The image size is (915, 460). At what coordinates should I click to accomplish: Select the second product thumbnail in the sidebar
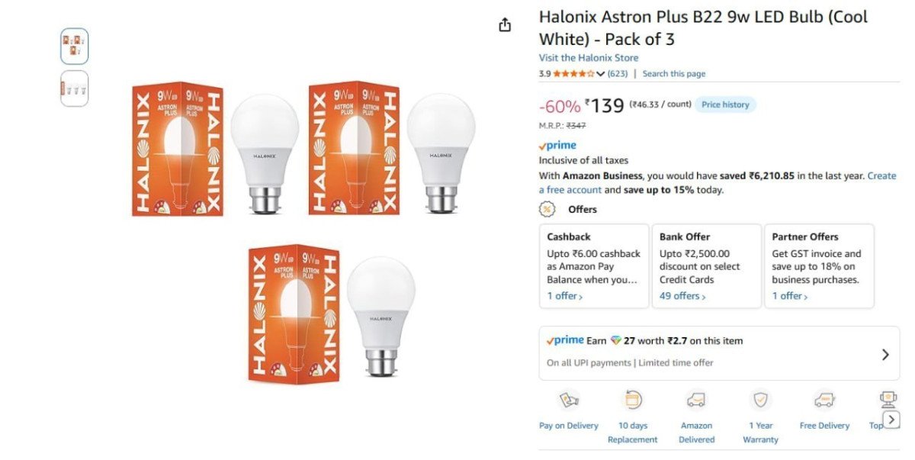click(74, 87)
